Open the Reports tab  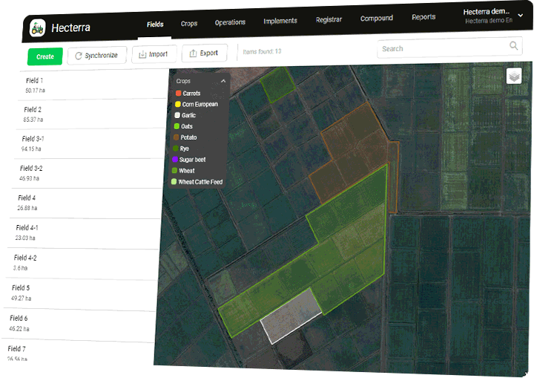(x=423, y=17)
